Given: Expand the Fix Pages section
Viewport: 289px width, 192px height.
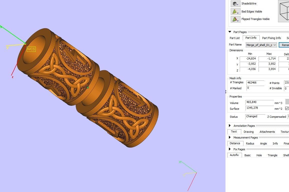Looking at the screenshot, I should click(230, 149).
